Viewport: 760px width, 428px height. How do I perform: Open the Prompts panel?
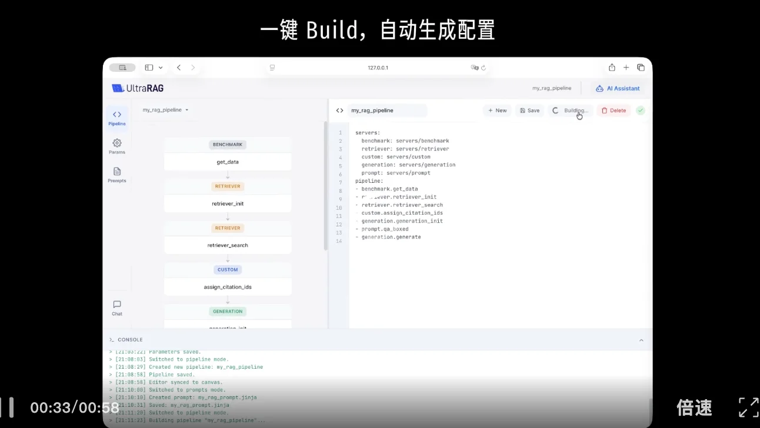click(116, 175)
